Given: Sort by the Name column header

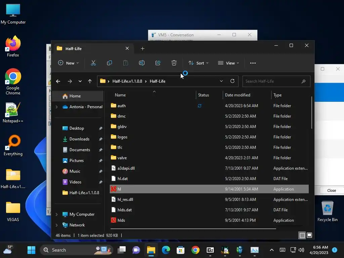Looking at the screenshot, I should tap(120, 95).
